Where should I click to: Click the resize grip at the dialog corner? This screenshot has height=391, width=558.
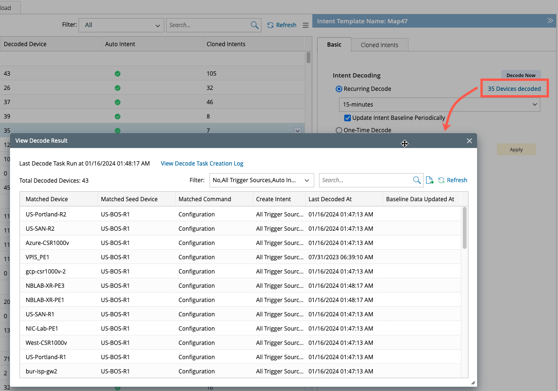473,382
